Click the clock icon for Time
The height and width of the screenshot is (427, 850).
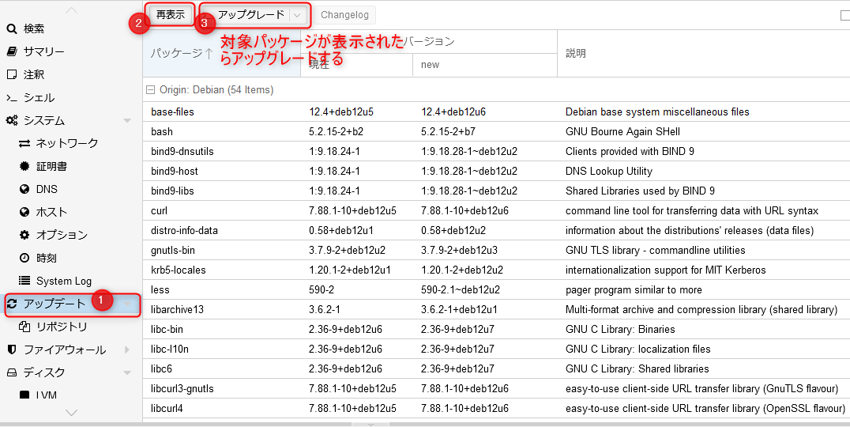[x=24, y=259]
